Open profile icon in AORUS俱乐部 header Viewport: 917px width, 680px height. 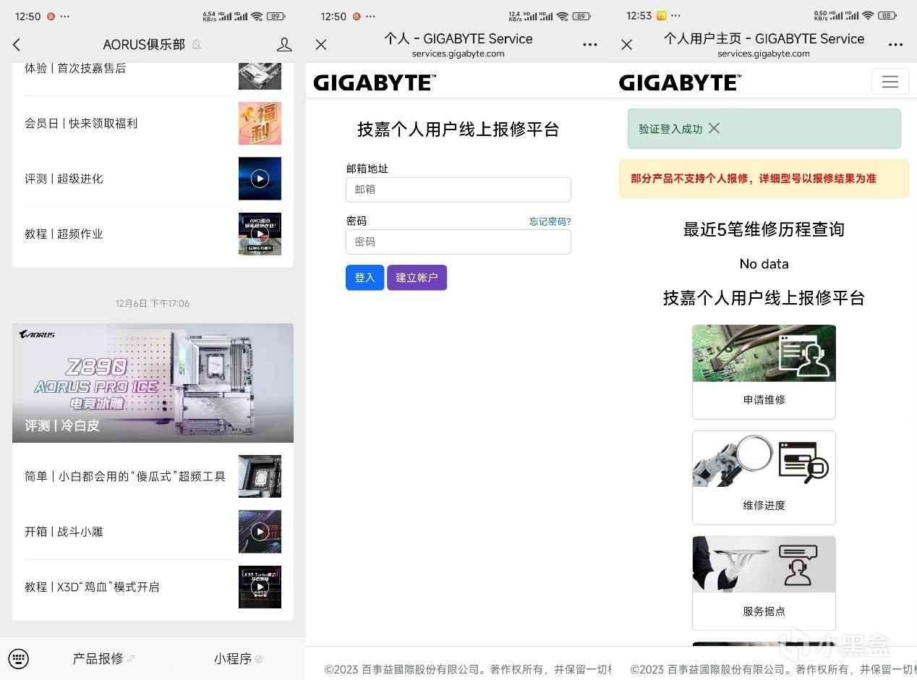click(x=284, y=45)
